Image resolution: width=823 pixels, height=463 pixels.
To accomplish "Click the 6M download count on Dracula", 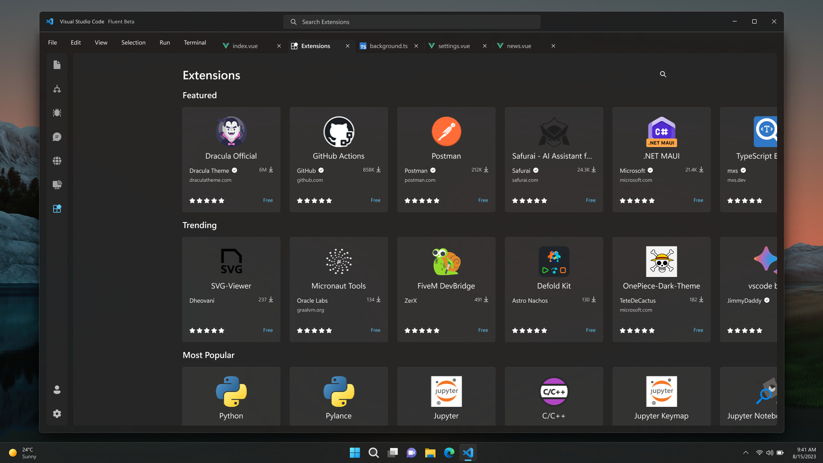I will point(266,170).
